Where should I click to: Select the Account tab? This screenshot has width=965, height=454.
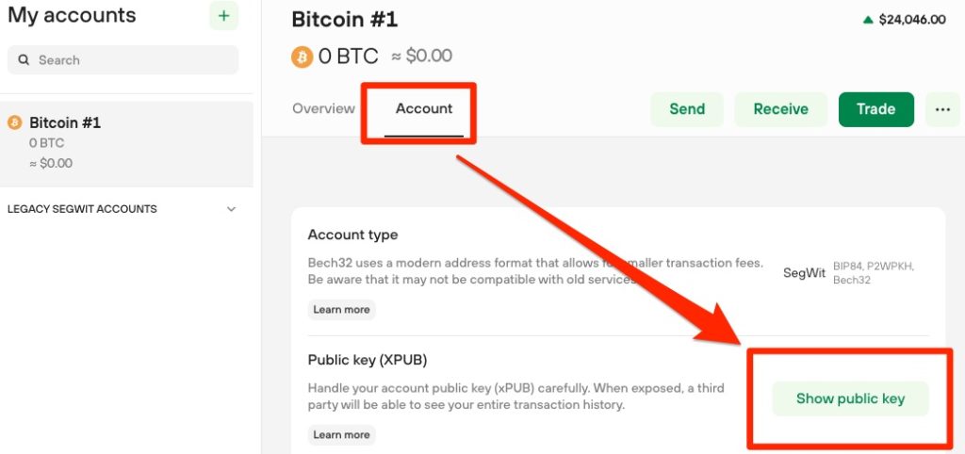tap(424, 109)
